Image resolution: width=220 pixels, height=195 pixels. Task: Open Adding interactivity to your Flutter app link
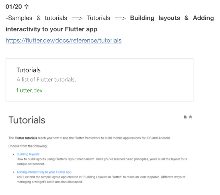pyautogui.click(x=44, y=172)
